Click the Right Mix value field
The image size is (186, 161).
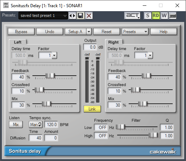(115, 105)
